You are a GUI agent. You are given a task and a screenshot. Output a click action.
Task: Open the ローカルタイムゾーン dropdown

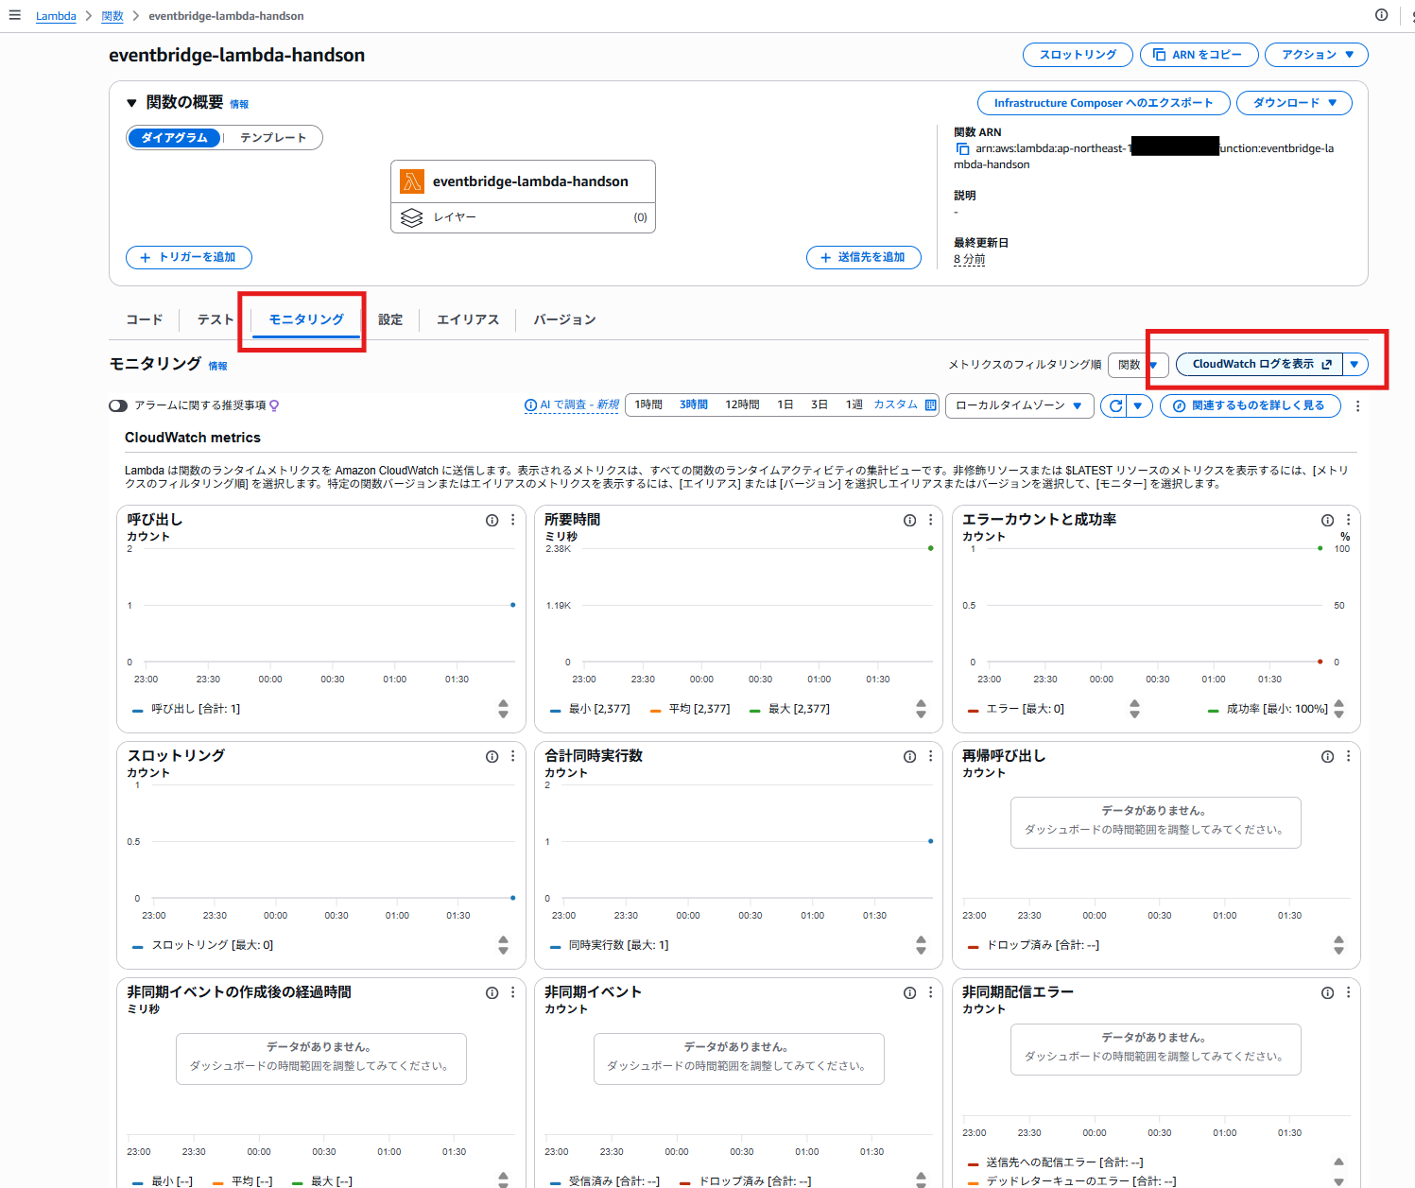(x=1020, y=405)
